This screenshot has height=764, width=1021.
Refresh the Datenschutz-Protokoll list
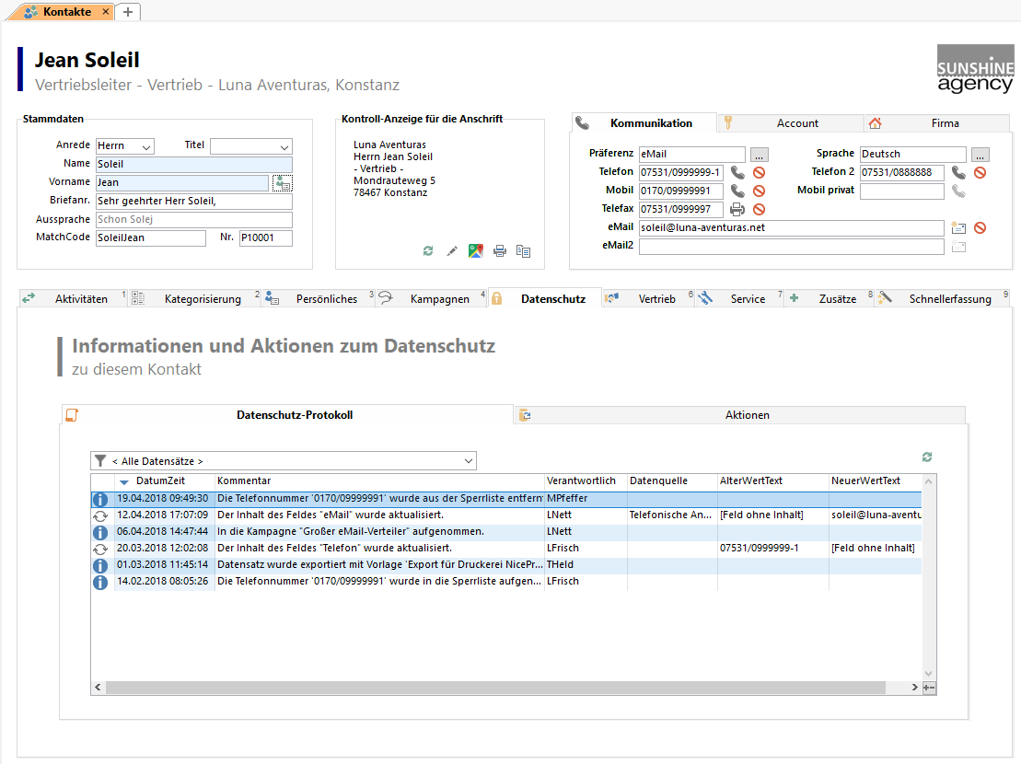coord(927,457)
